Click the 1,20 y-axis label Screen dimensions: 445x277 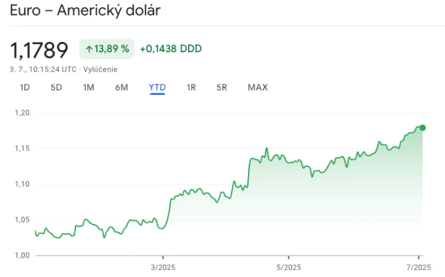click(22, 113)
